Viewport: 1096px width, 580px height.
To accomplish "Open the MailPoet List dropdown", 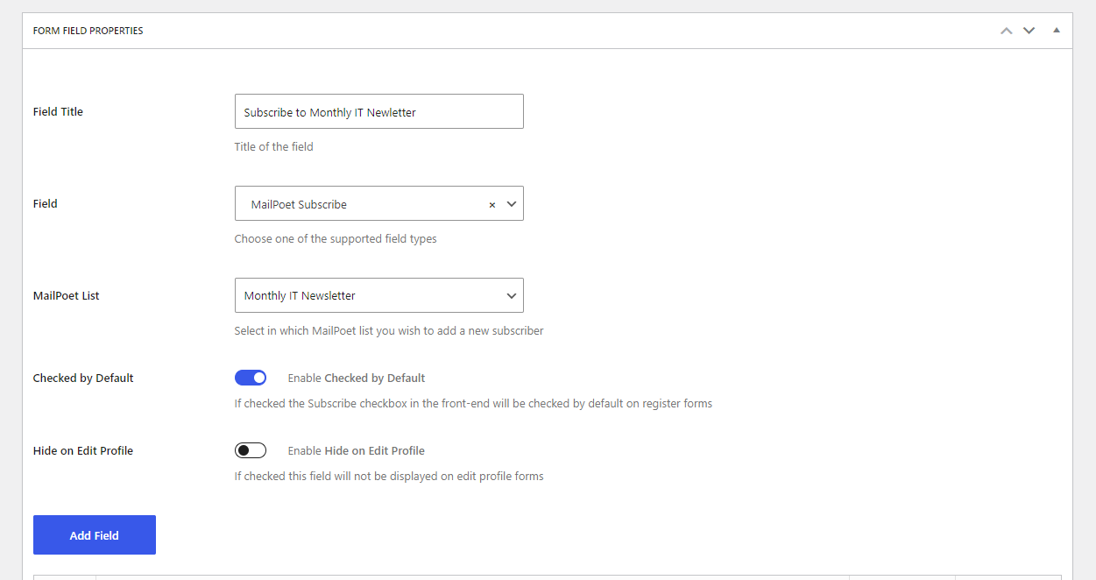I will (x=379, y=295).
